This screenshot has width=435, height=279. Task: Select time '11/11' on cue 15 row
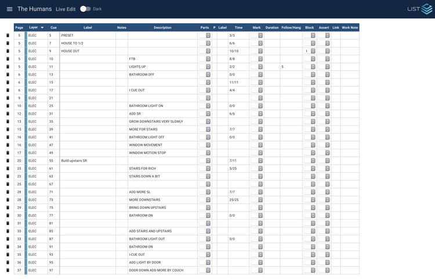coord(234,83)
